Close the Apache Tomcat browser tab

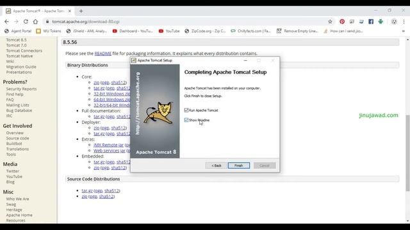(x=70, y=11)
